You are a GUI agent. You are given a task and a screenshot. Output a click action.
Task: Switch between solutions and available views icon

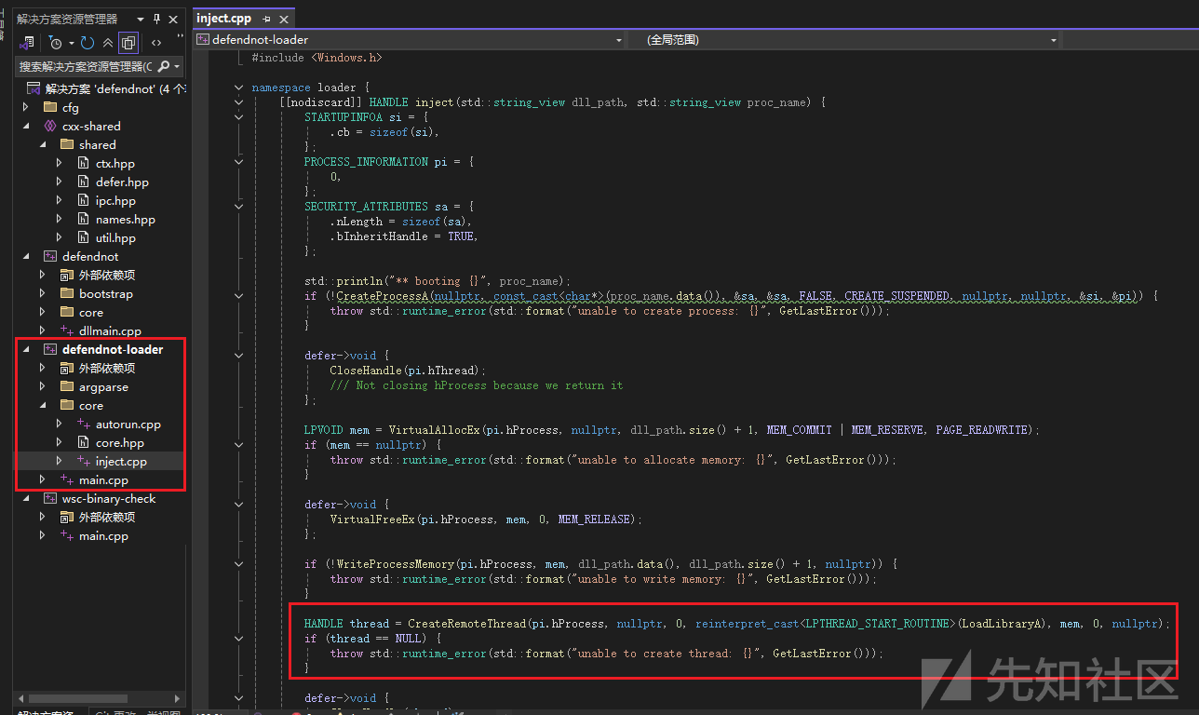pos(27,43)
